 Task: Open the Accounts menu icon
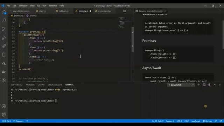click(4, 106)
